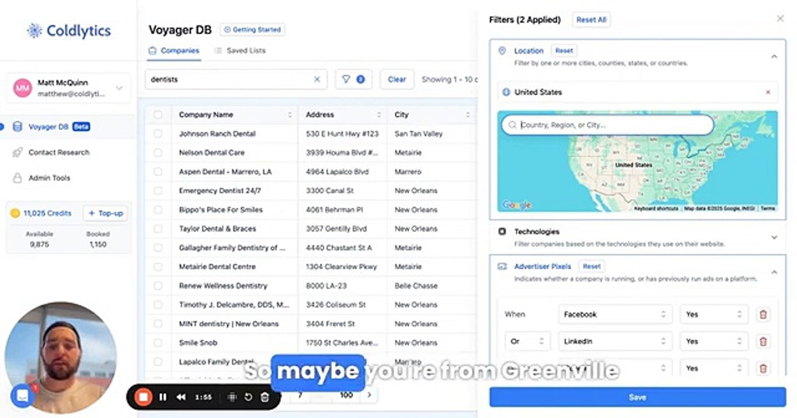Viewport: 797px width, 418px height.
Task: Sort by Address column arrows
Action: (379, 115)
